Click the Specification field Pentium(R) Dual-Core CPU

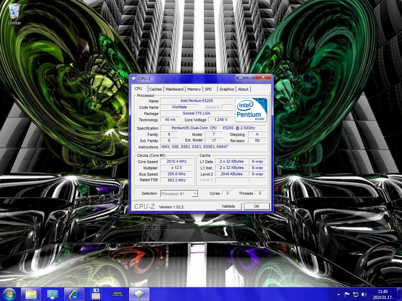click(213, 128)
